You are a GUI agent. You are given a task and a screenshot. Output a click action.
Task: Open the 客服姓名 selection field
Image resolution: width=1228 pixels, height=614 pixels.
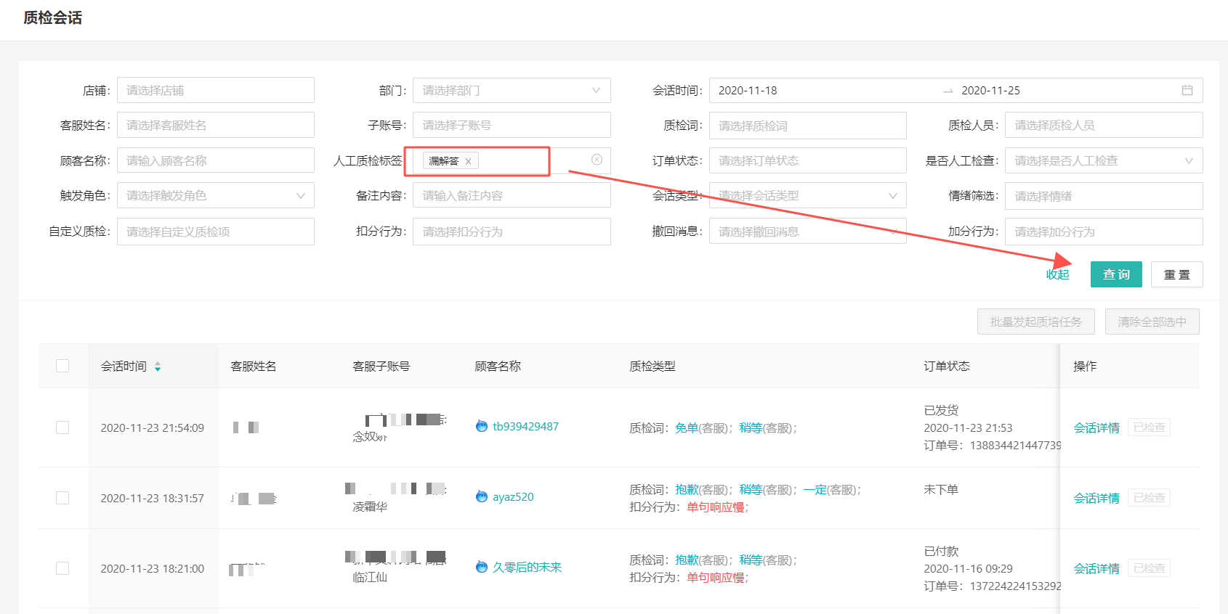pos(216,125)
